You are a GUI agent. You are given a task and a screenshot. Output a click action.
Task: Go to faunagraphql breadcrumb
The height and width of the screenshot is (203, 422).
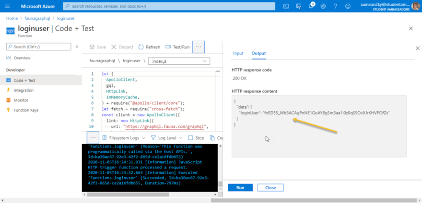point(37,18)
